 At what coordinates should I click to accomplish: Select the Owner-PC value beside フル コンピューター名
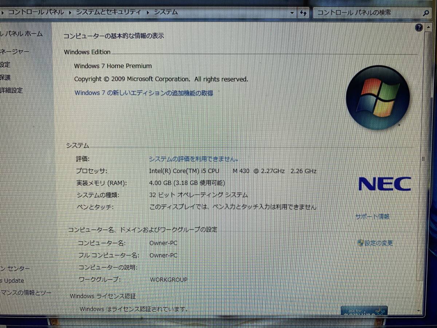(x=164, y=255)
